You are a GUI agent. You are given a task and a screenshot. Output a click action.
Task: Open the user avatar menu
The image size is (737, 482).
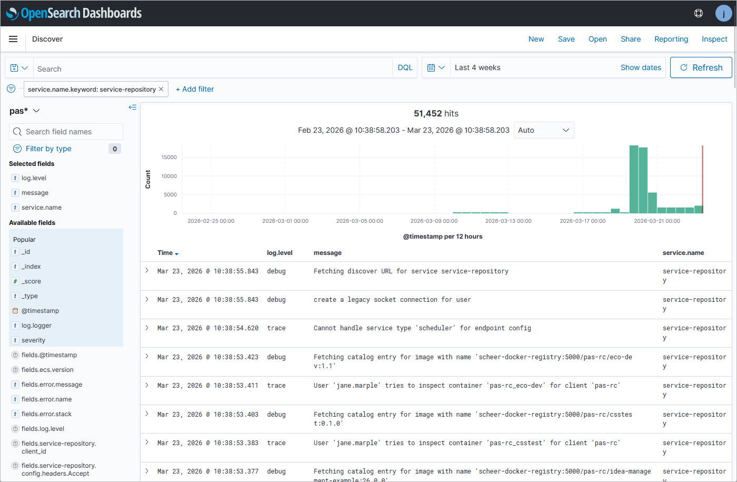tap(723, 13)
